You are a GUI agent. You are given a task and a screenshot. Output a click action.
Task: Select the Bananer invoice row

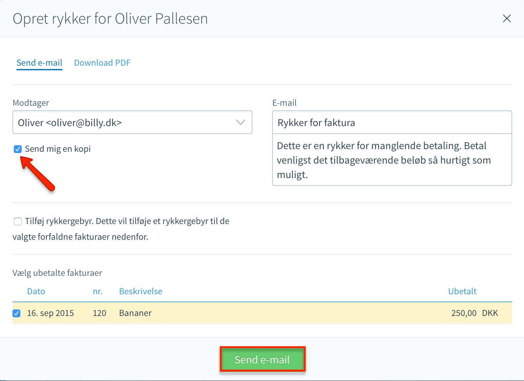(x=262, y=313)
